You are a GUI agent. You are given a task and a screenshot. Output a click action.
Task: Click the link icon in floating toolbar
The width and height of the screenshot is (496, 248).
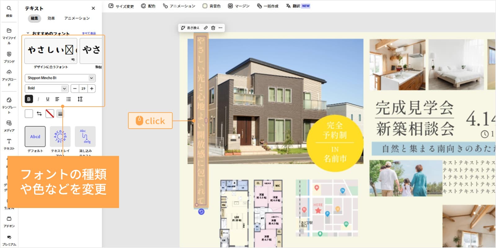[x=206, y=28]
